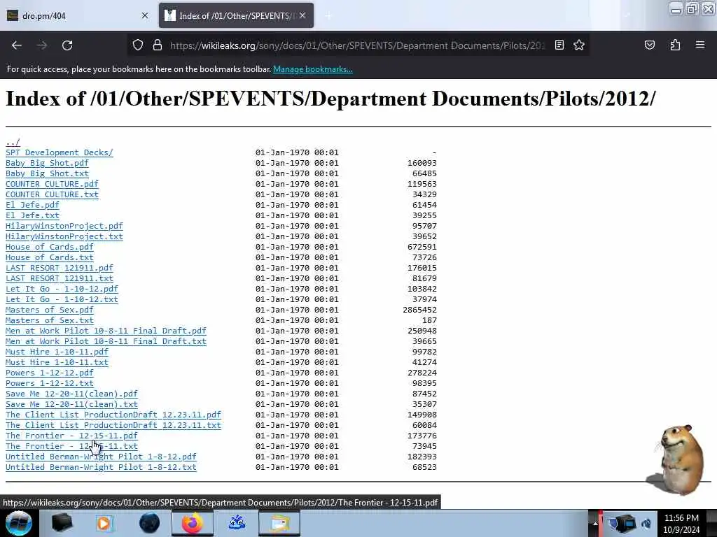Open the black box taskbar app

62,523
